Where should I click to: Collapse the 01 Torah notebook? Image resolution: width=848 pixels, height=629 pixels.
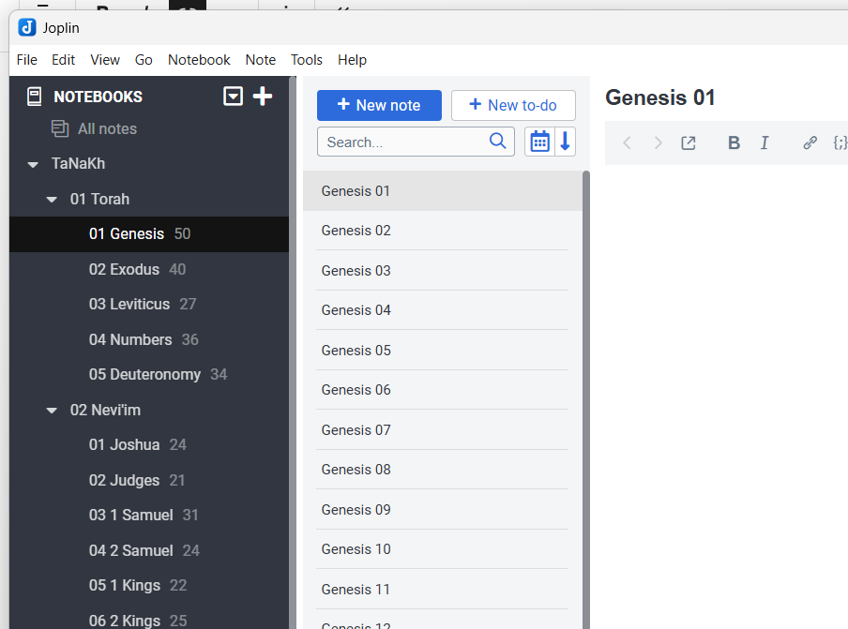(53, 200)
